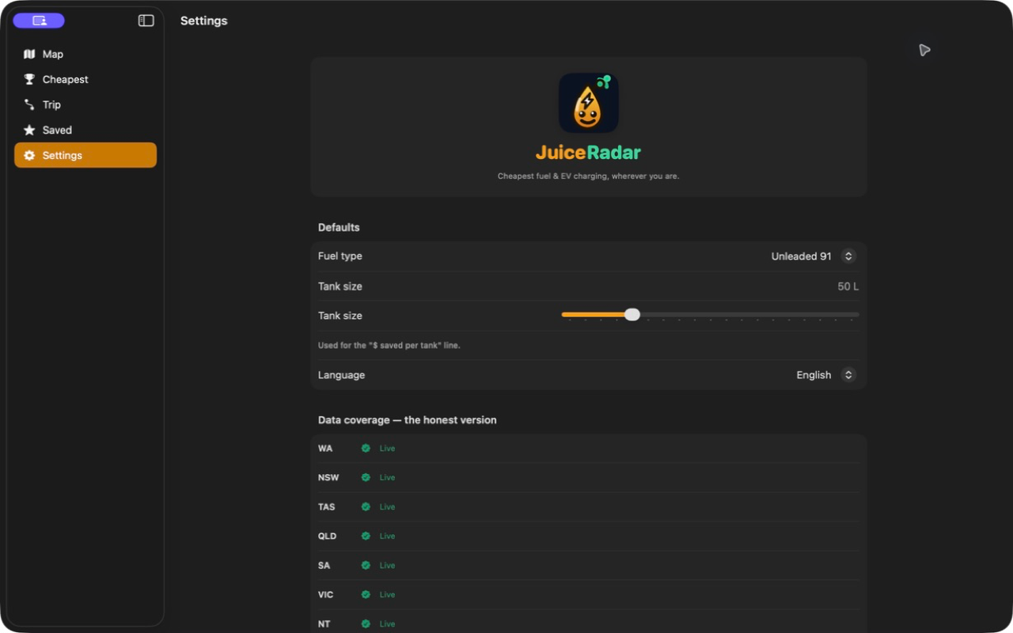
Task: Click the Defaults section heading
Action: [339, 228]
